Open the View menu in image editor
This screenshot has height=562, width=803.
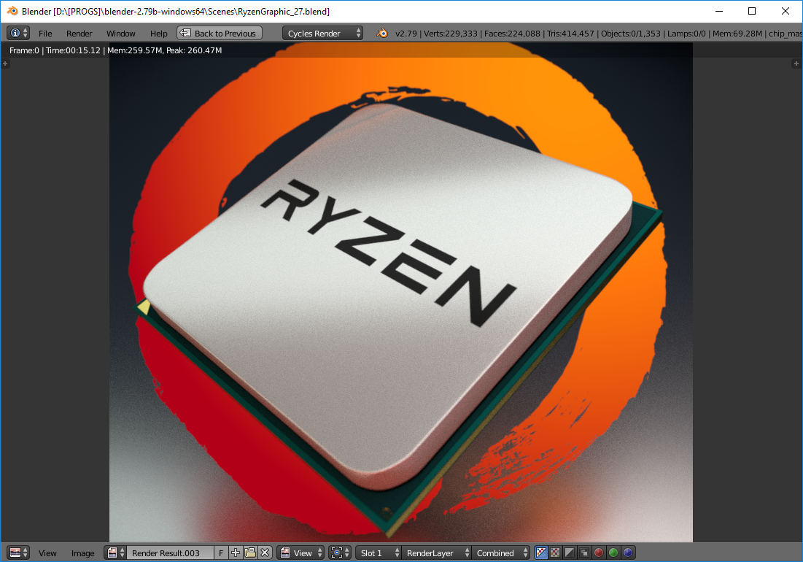pos(47,553)
